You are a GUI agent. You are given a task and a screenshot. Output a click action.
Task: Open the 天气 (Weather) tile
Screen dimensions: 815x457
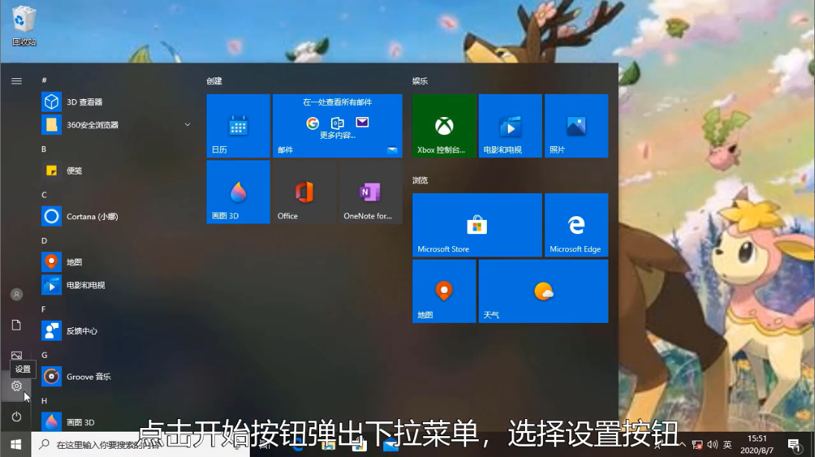pyautogui.click(x=543, y=291)
